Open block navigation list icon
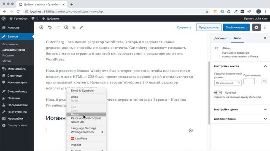This screenshot has width=270, height=151. (74, 27)
